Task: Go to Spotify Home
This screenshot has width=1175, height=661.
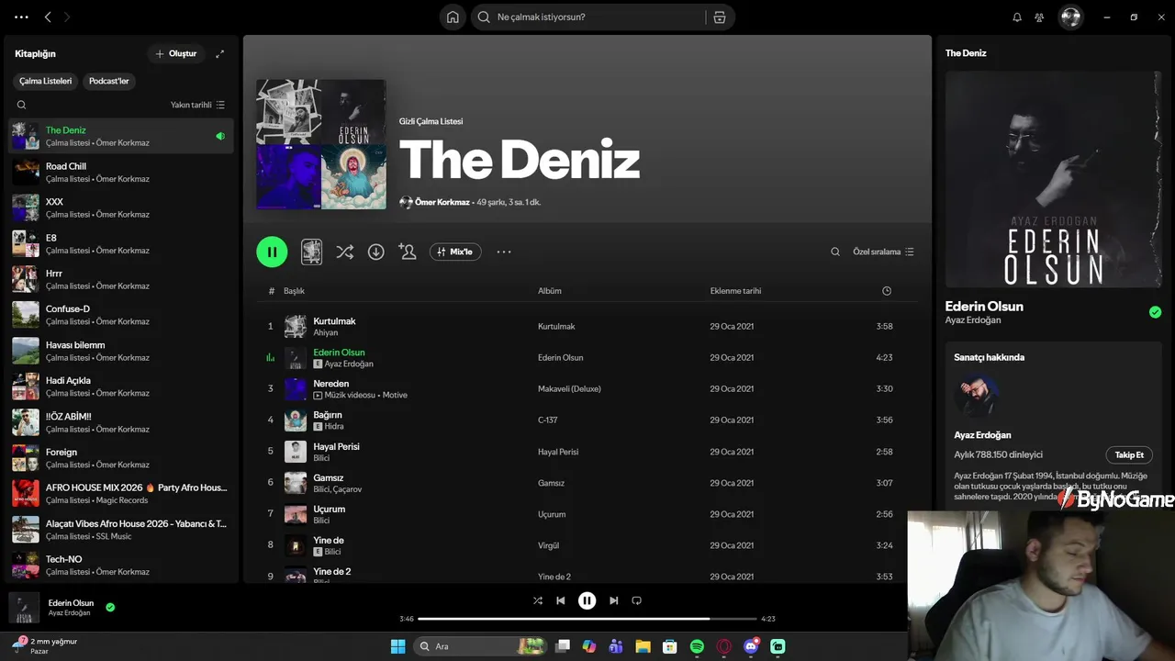Action: click(x=453, y=17)
